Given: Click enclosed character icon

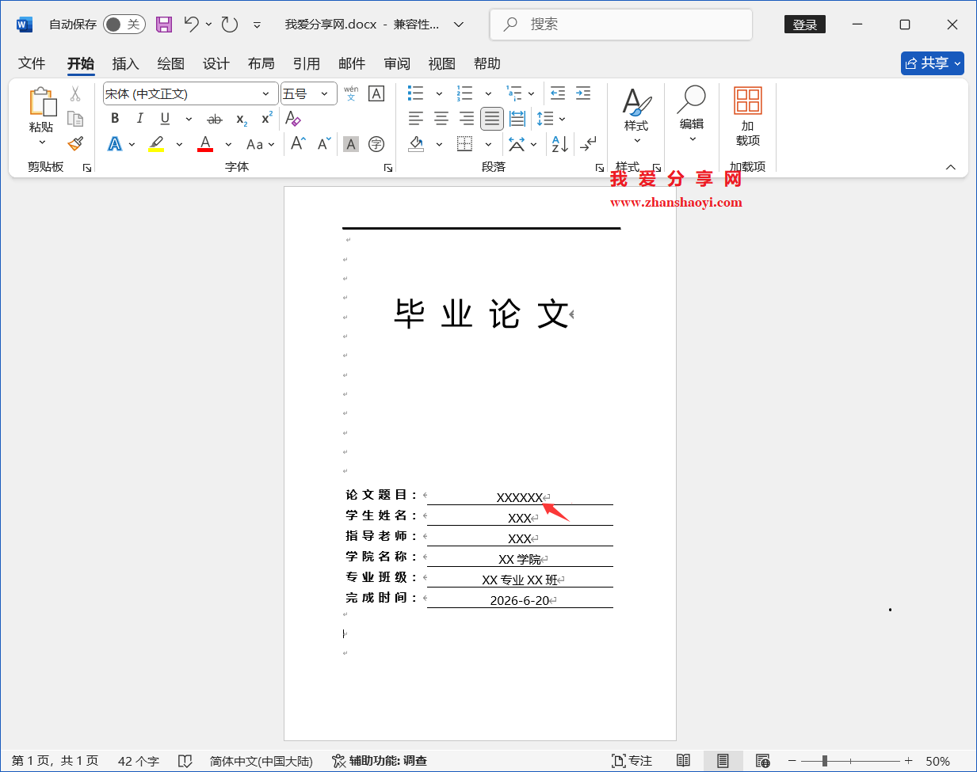Looking at the screenshot, I should 376,143.
